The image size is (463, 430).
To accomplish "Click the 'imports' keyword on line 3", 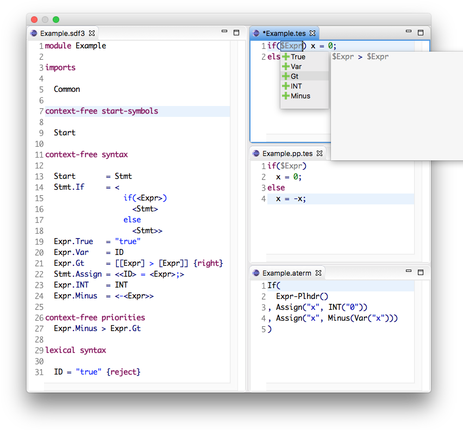I will tap(60, 67).
